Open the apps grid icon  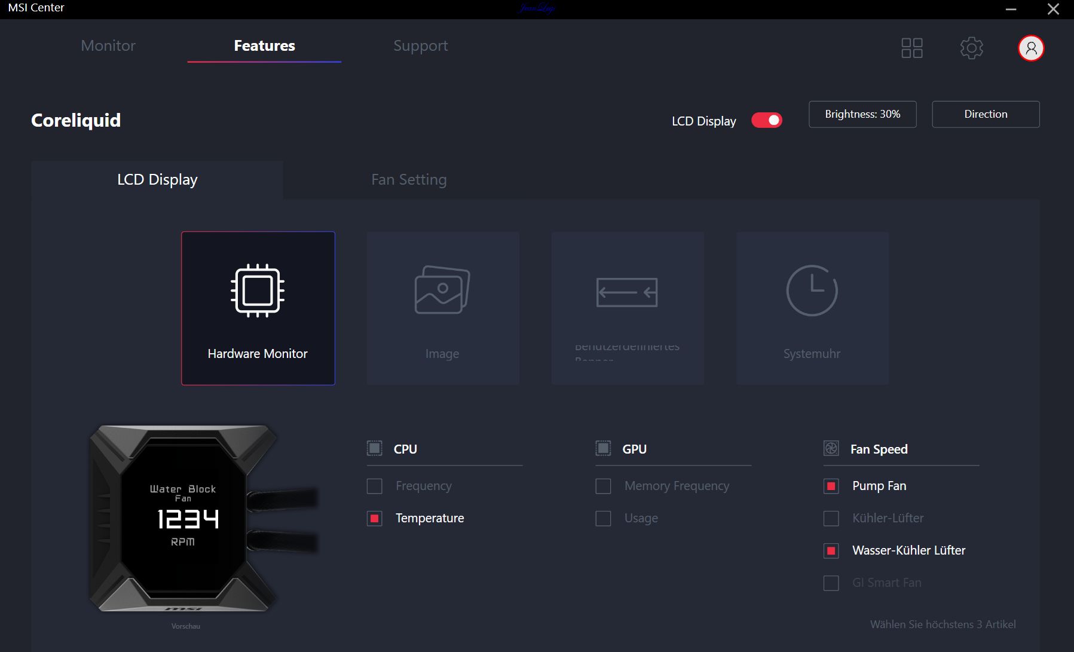tap(911, 48)
